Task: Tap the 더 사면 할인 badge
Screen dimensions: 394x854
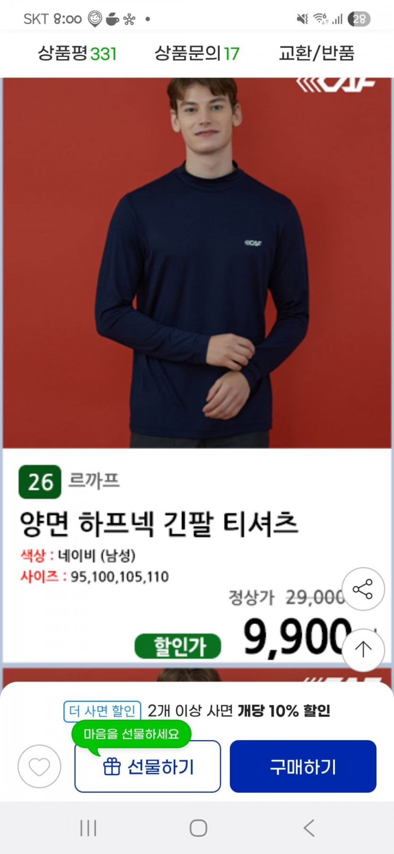Action: click(x=102, y=711)
